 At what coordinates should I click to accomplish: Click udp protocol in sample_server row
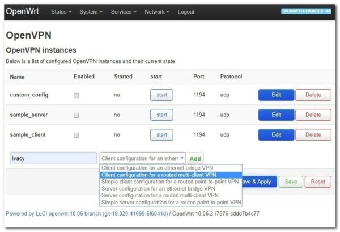pos(224,115)
